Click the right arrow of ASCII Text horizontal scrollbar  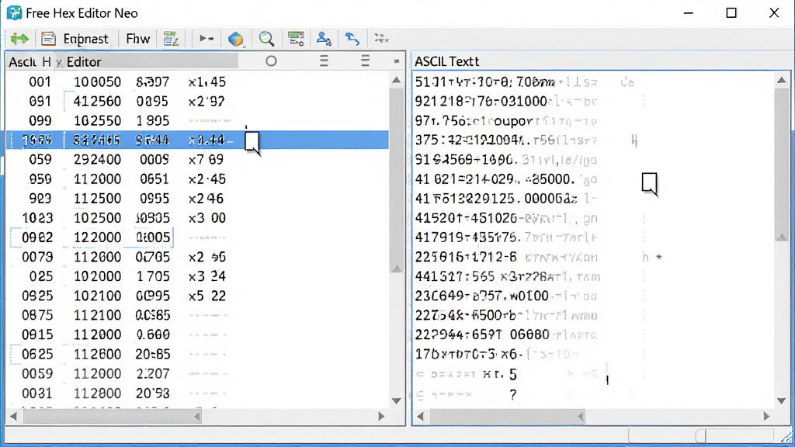[x=766, y=417]
